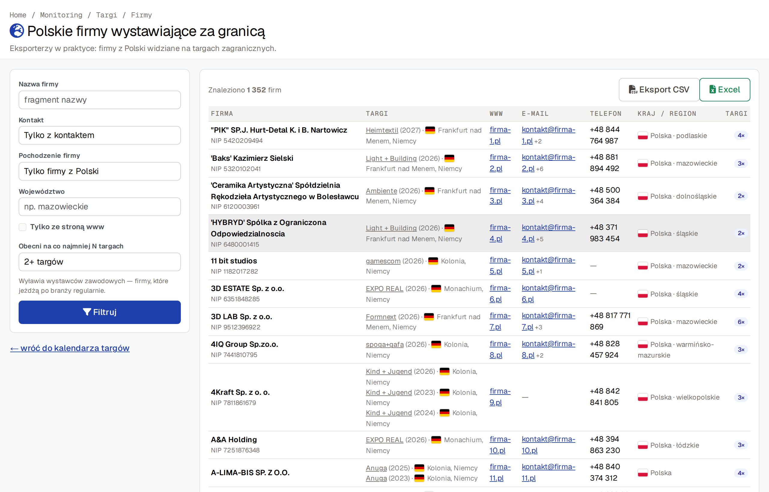Go to Home in the breadcrumb
The width and height of the screenshot is (769, 492).
[x=18, y=15]
